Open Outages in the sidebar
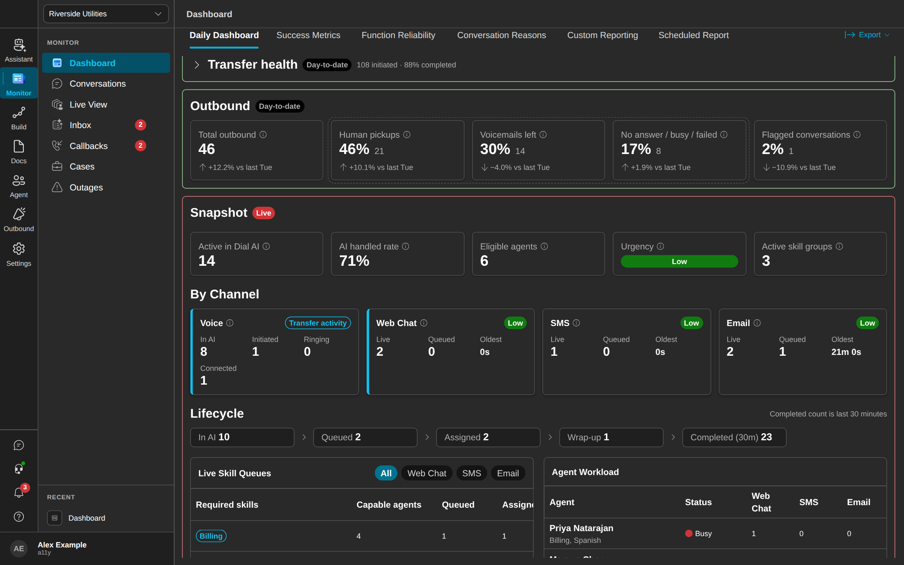This screenshot has width=904, height=565. pyautogui.click(x=106, y=187)
